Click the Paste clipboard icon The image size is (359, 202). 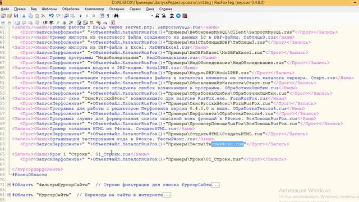coord(37,16)
